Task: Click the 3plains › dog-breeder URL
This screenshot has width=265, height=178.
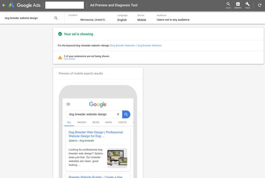Action: 81,141
